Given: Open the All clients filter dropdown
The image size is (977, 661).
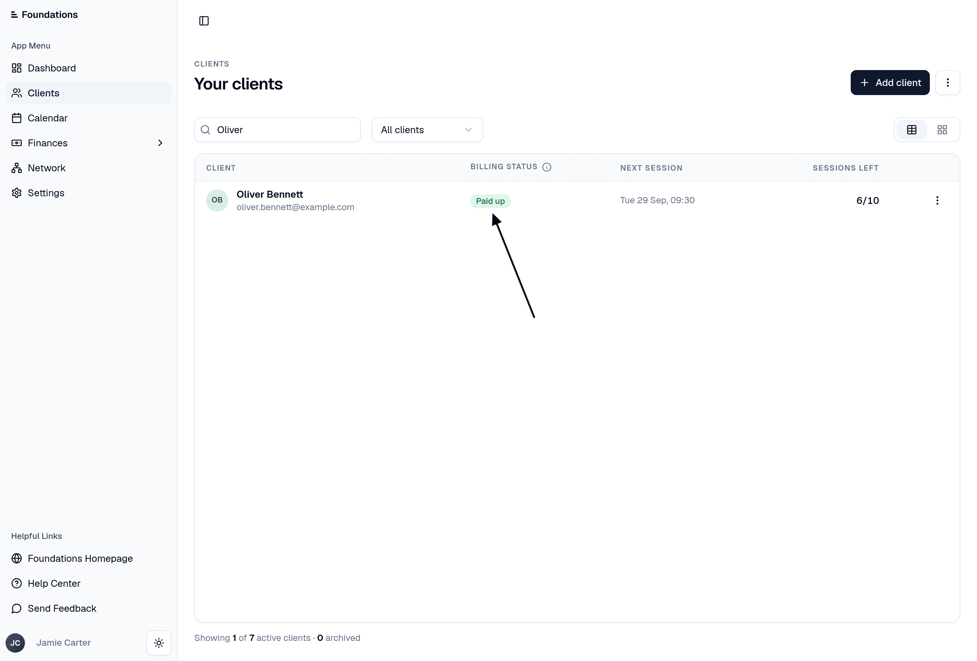Looking at the screenshot, I should 427,130.
